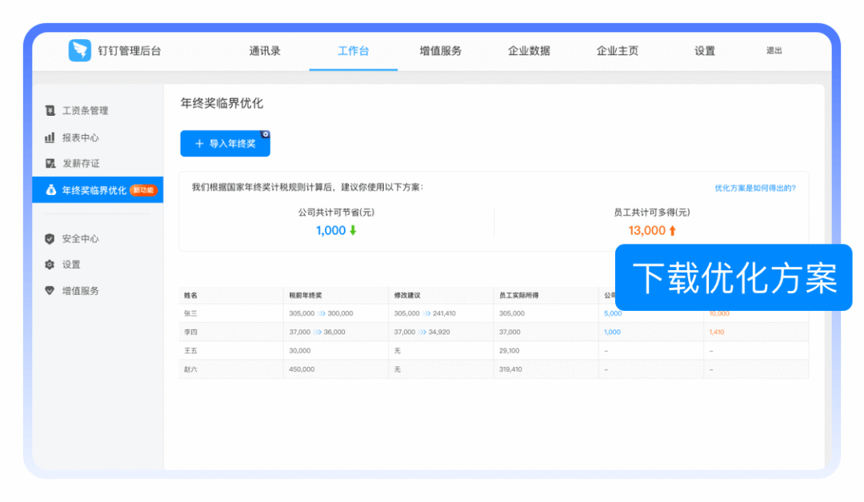Image resolution: width=864 pixels, height=502 pixels.
Task: Click the 安全中心 shield icon
Action: 50,239
